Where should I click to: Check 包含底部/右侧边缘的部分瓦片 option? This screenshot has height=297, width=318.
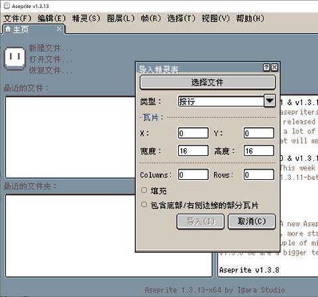[144, 204]
